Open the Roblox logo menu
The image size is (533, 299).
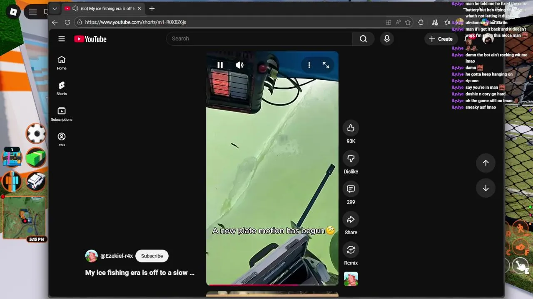coord(13,12)
